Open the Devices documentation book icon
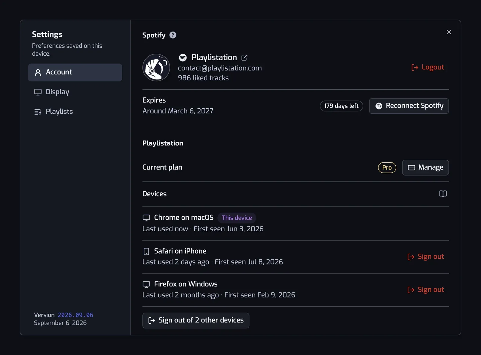Image resolution: width=481 pixels, height=355 pixels. point(443,194)
